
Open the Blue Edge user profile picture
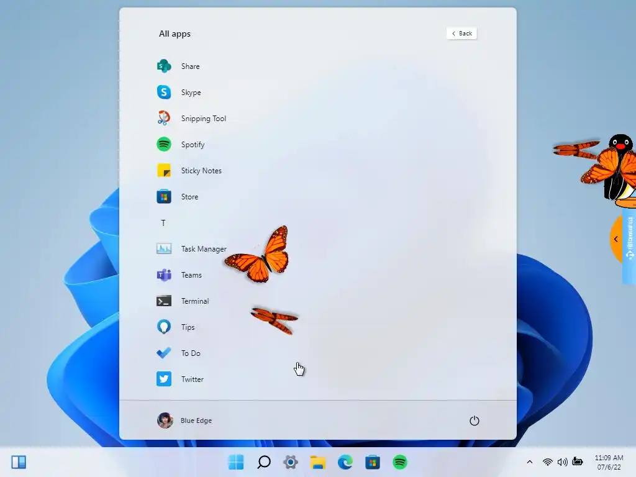coord(165,420)
